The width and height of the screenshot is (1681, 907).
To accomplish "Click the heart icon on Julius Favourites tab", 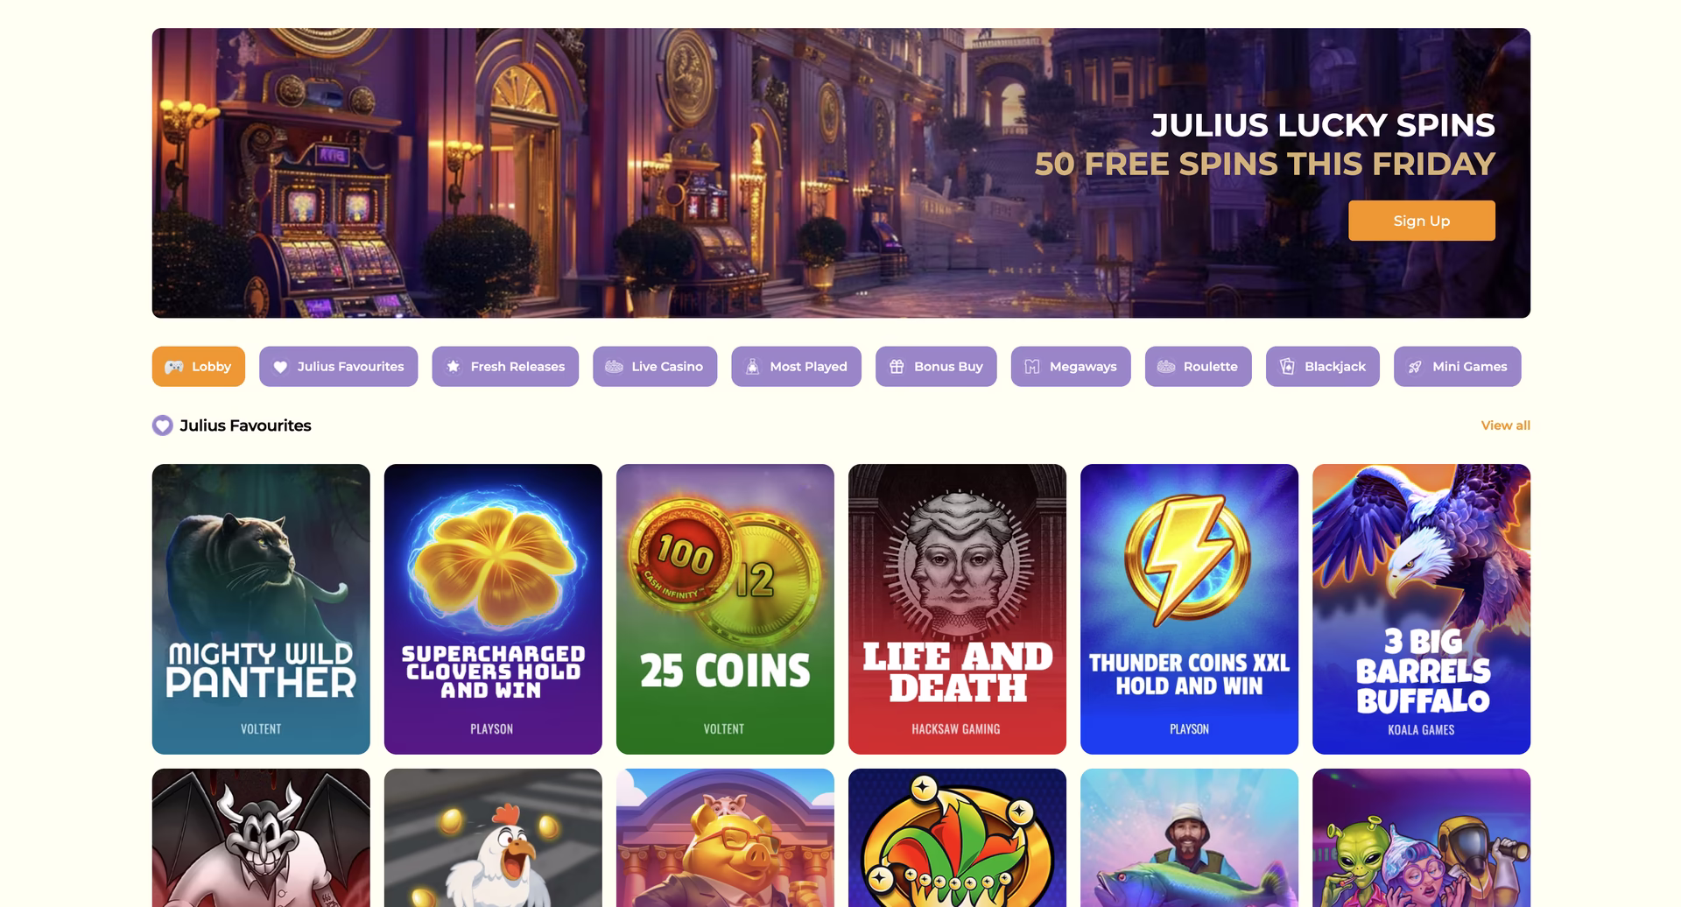I will pyautogui.click(x=280, y=367).
